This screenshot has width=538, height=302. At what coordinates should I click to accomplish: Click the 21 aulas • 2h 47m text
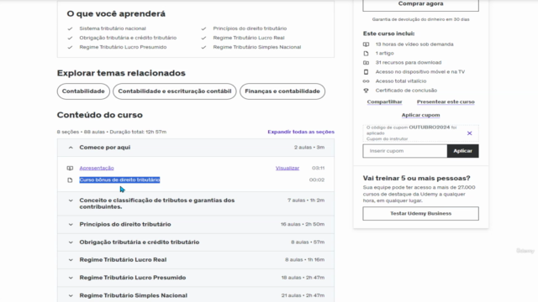pos(303,295)
